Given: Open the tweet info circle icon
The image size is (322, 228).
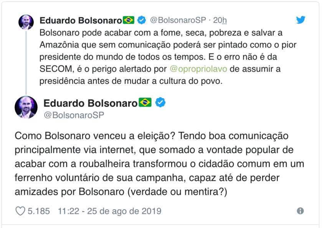Looking at the screenshot, I should (x=301, y=211).
